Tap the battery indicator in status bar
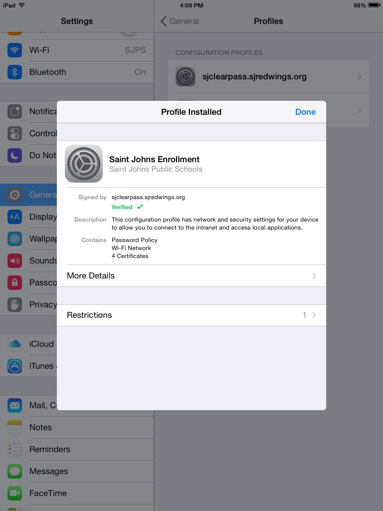383x511 pixels. click(x=374, y=5)
